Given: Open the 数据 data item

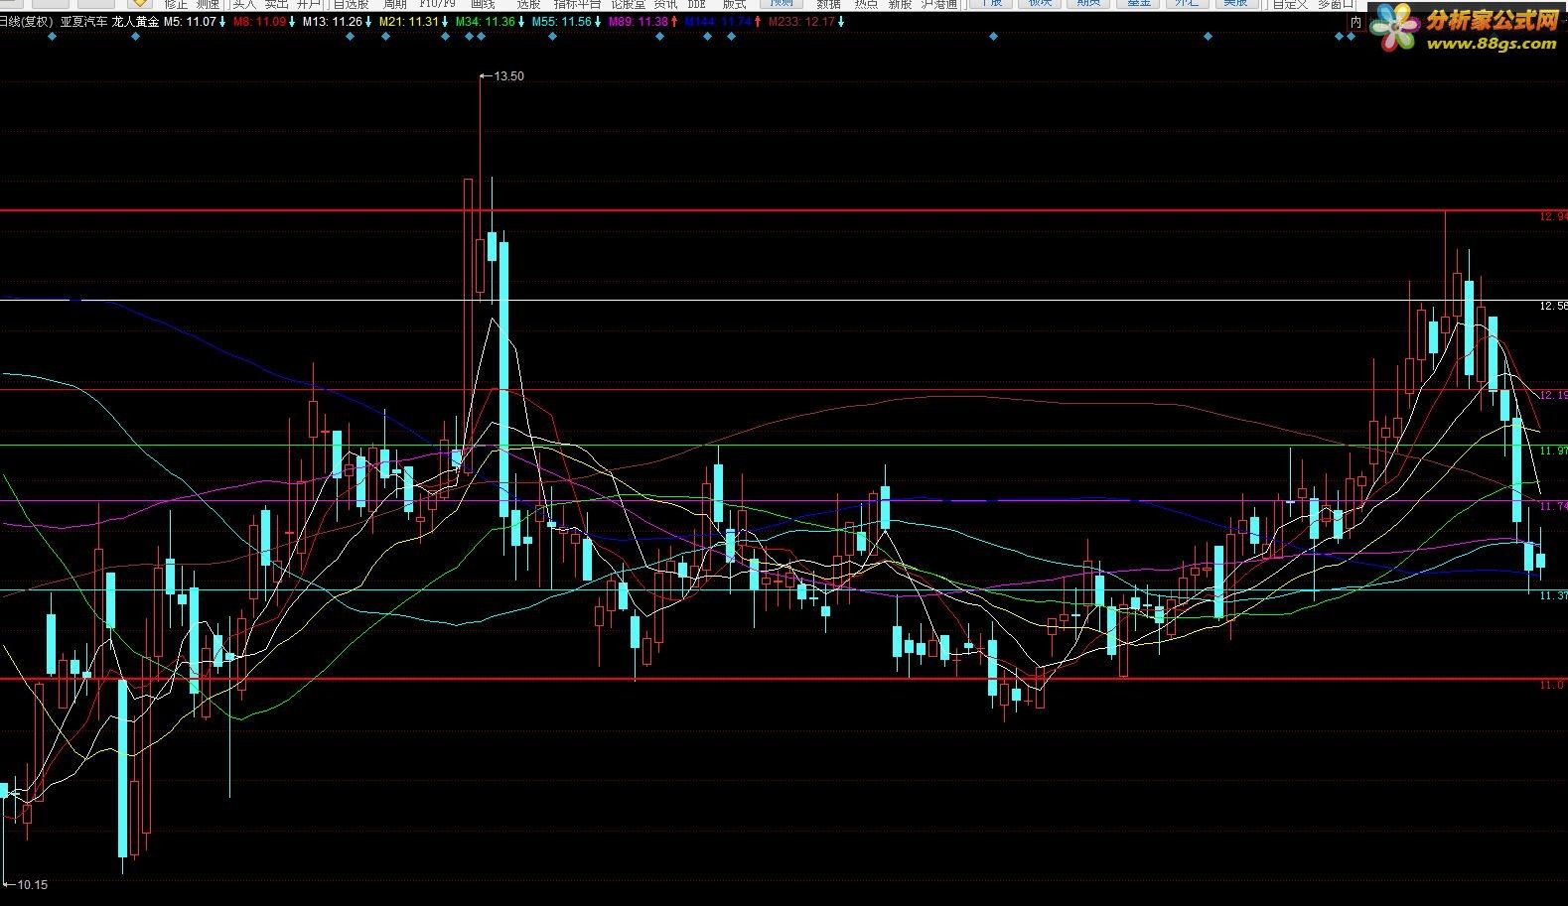Looking at the screenshot, I should pyautogui.click(x=828, y=5).
